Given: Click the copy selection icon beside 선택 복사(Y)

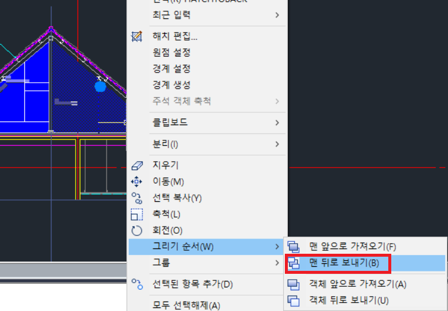Looking at the screenshot, I should point(137,198).
